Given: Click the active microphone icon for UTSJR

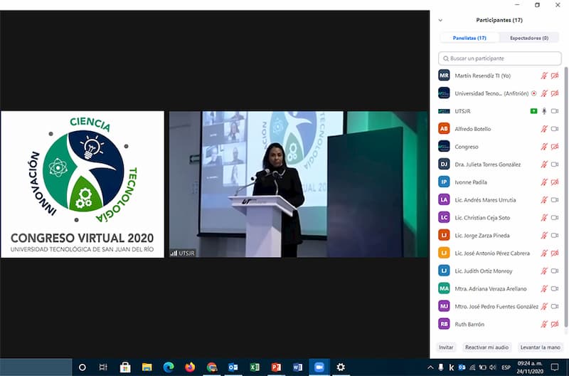Looking at the screenshot, I should coord(544,111).
